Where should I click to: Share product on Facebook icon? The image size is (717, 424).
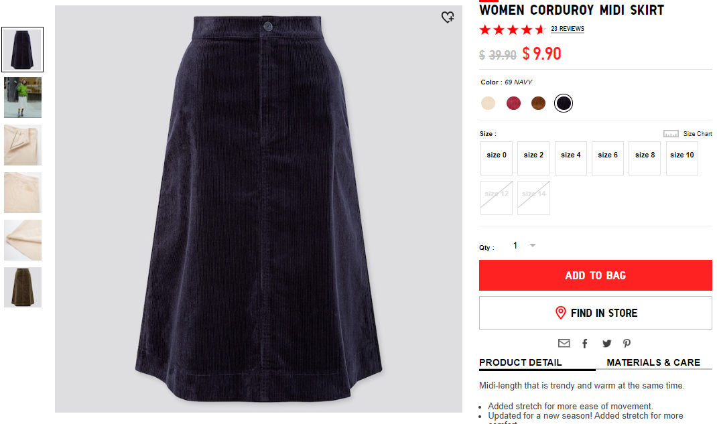(x=585, y=344)
